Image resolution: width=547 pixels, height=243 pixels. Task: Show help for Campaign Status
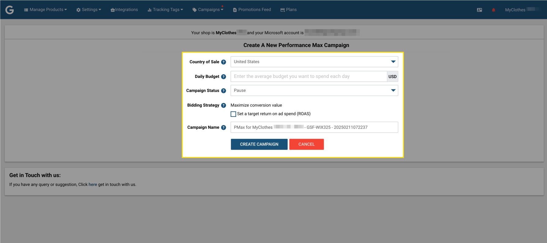[x=224, y=91]
